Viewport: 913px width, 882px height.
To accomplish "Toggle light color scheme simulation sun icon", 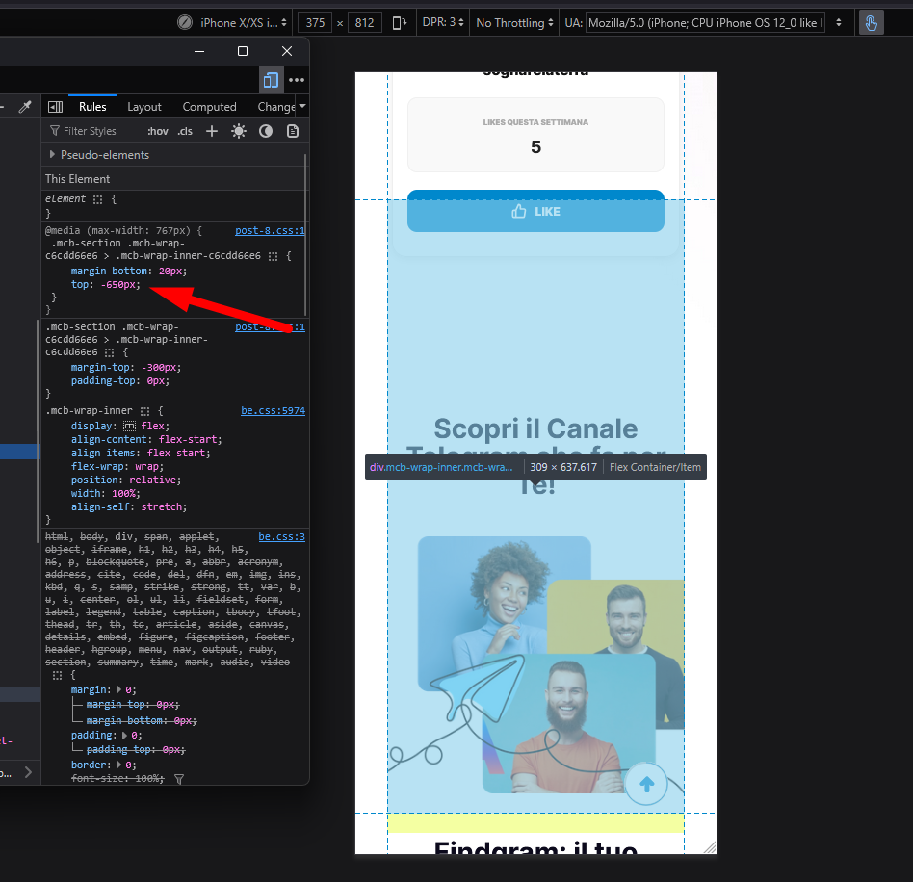I will coord(239,131).
